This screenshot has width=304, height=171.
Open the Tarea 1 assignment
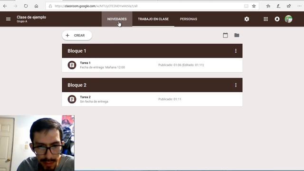click(x=152, y=65)
